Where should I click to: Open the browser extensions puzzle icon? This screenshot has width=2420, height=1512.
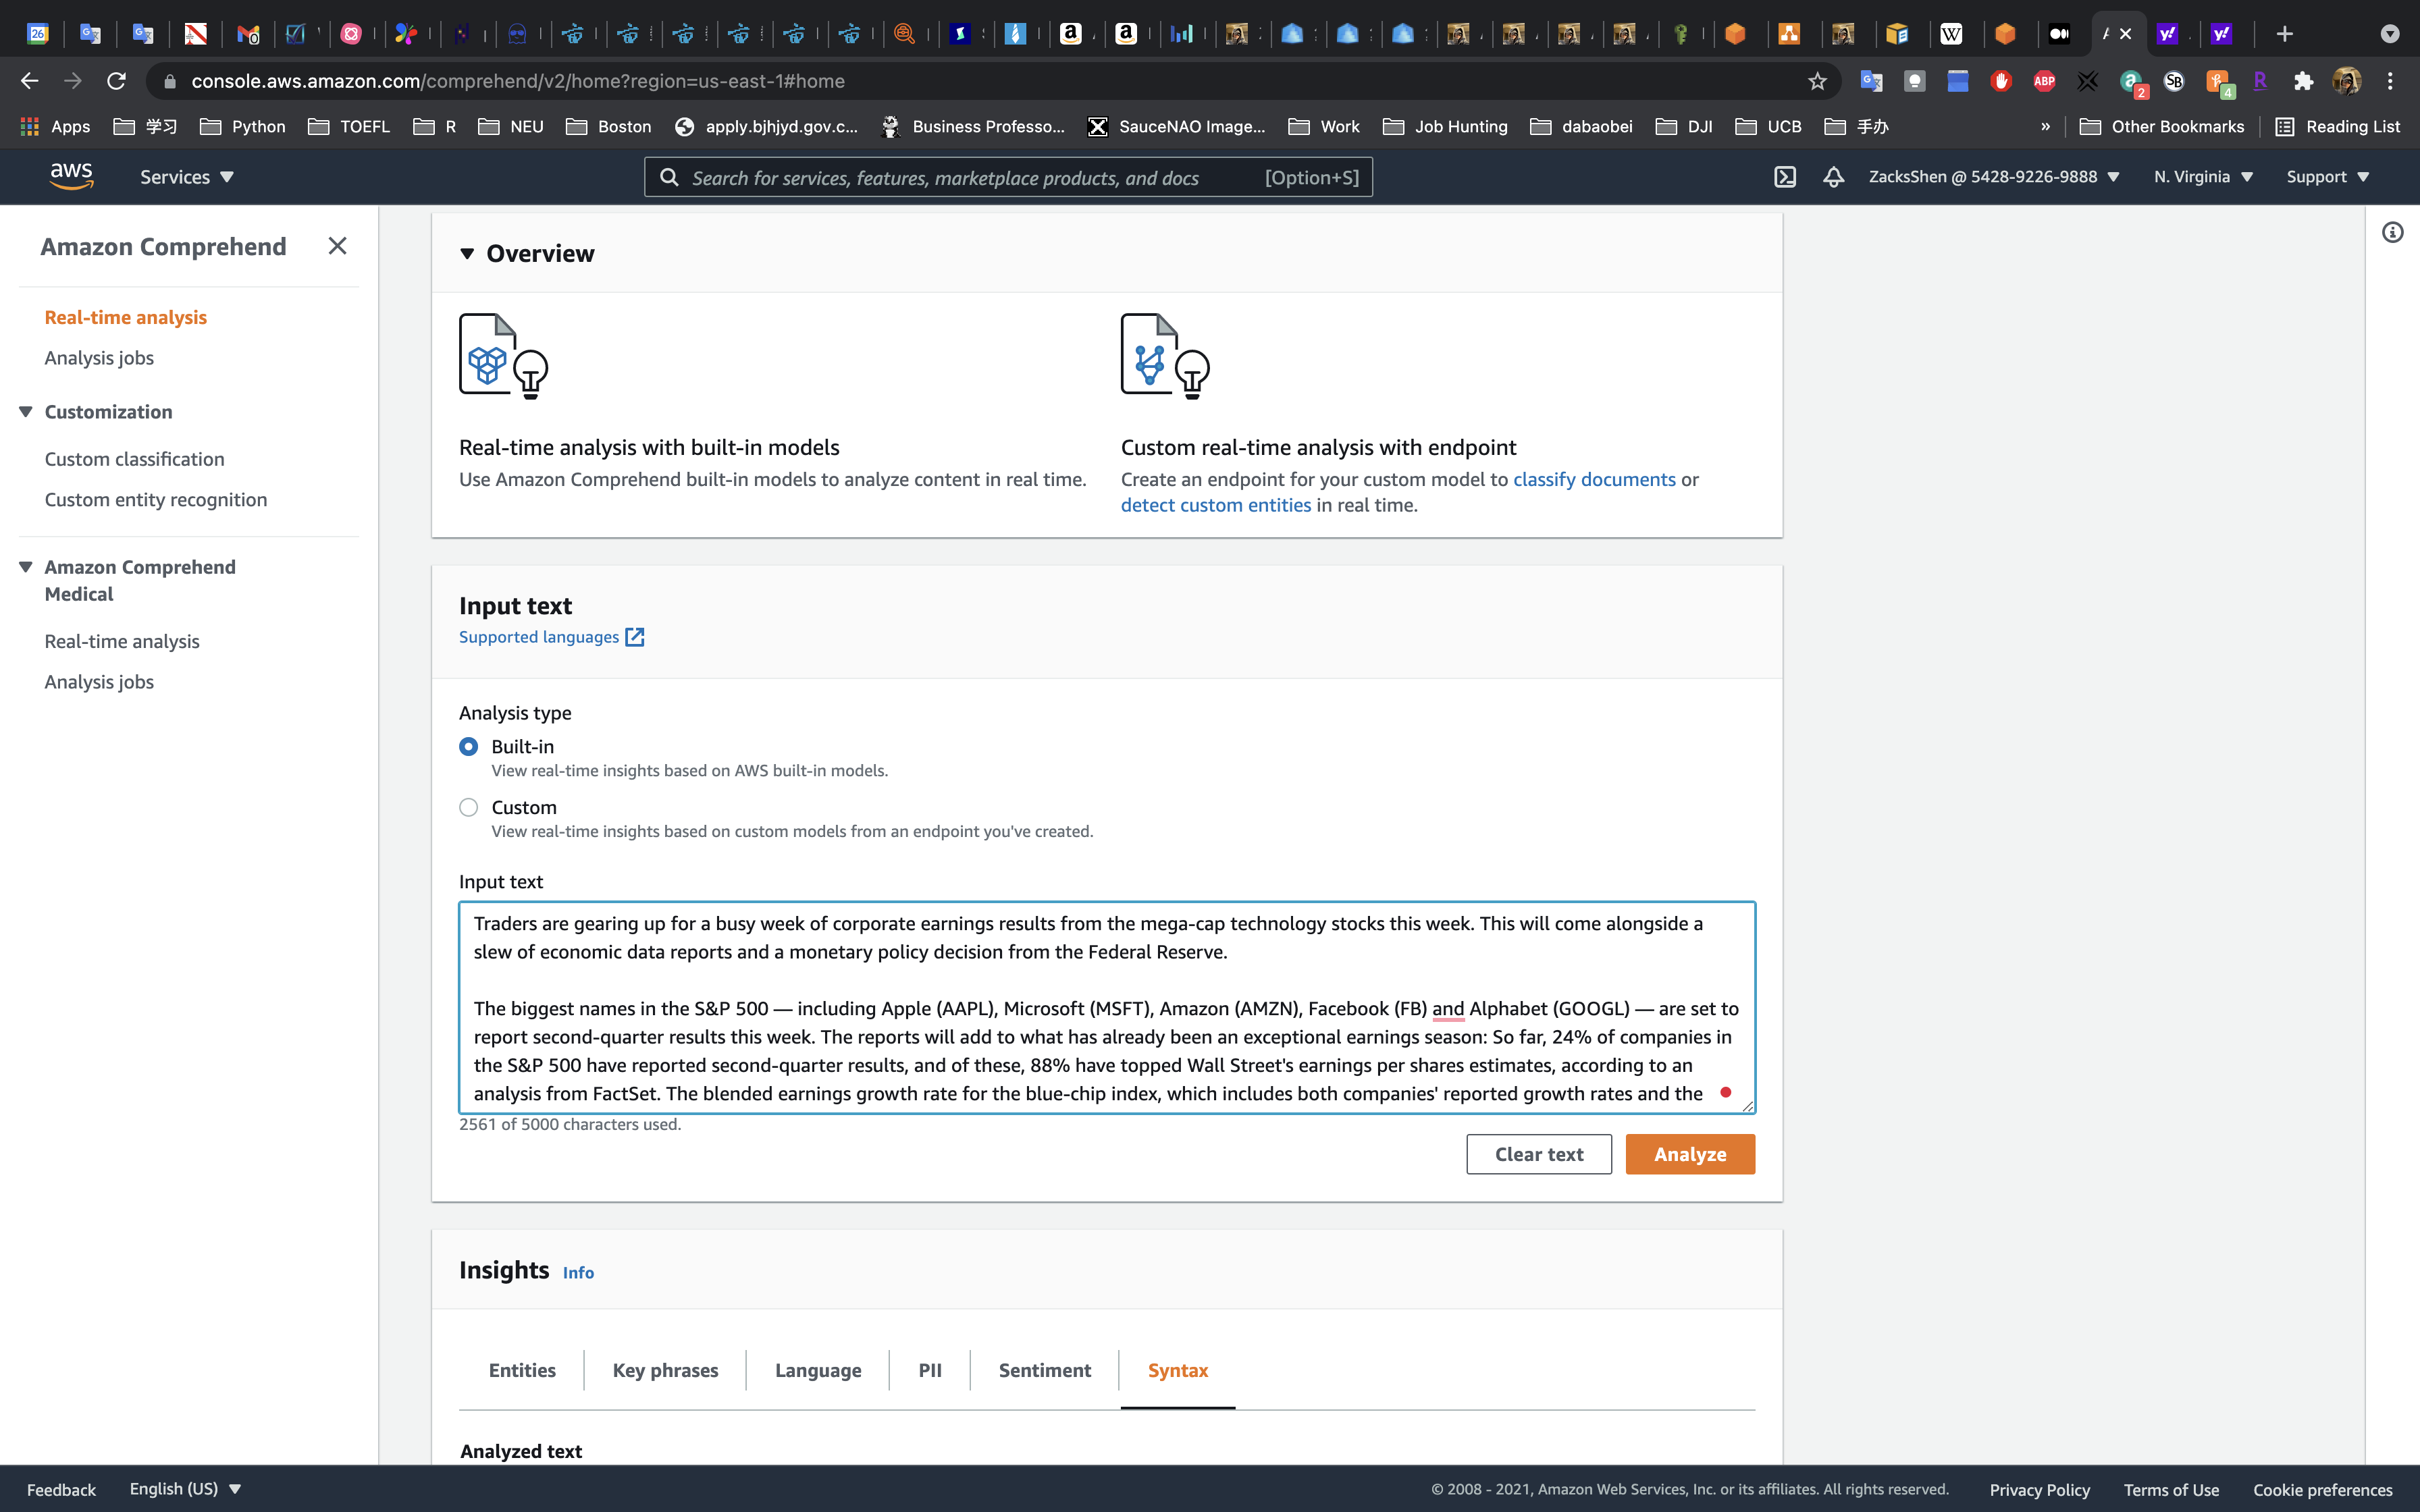coord(2303,81)
